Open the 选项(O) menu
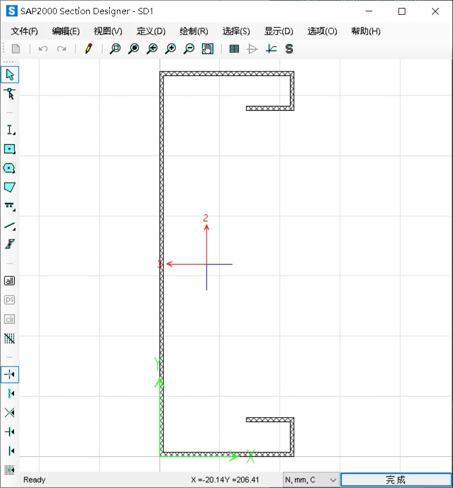 [322, 31]
